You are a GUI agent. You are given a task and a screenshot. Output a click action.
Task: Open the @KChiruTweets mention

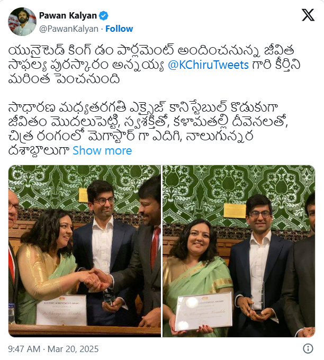[208, 65]
